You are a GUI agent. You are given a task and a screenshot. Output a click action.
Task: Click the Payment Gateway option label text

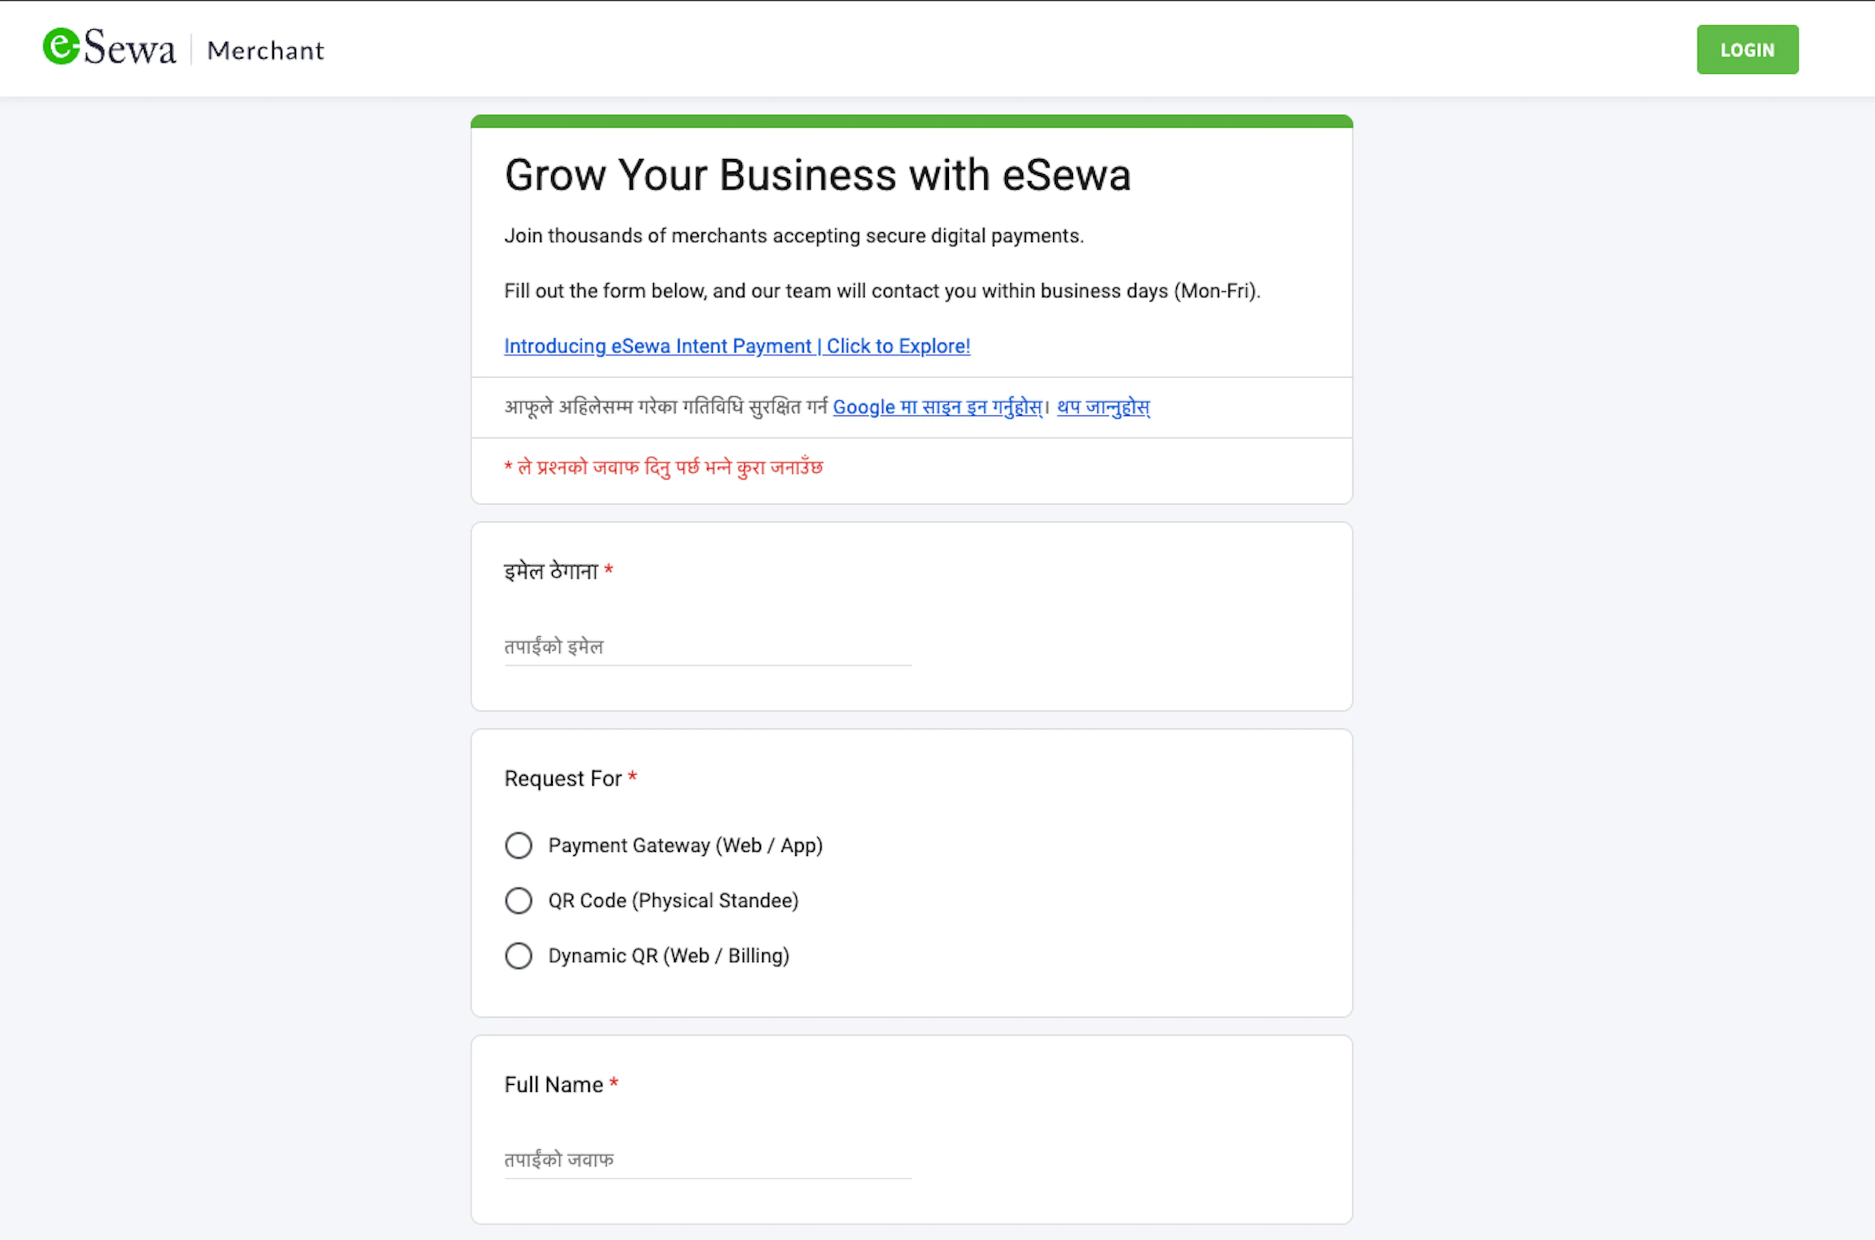(x=686, y=846)
